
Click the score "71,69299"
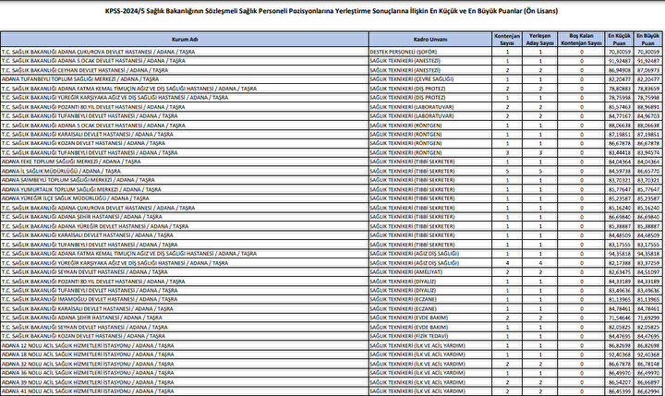pyautogui.click(x=647, y=318)
